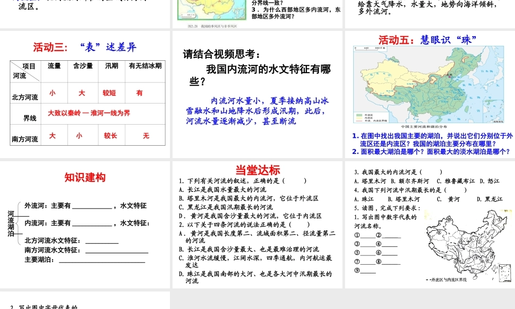Click the 大致以秦岭—淮河一线为界 cell
515x309 pixels.
(89, 113)
